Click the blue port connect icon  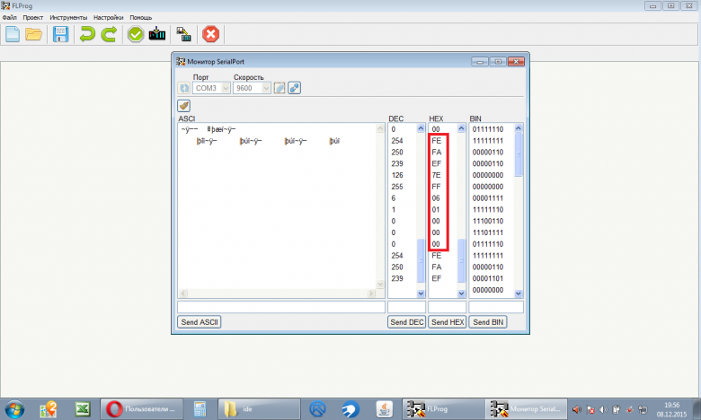[x=293, y=88]
